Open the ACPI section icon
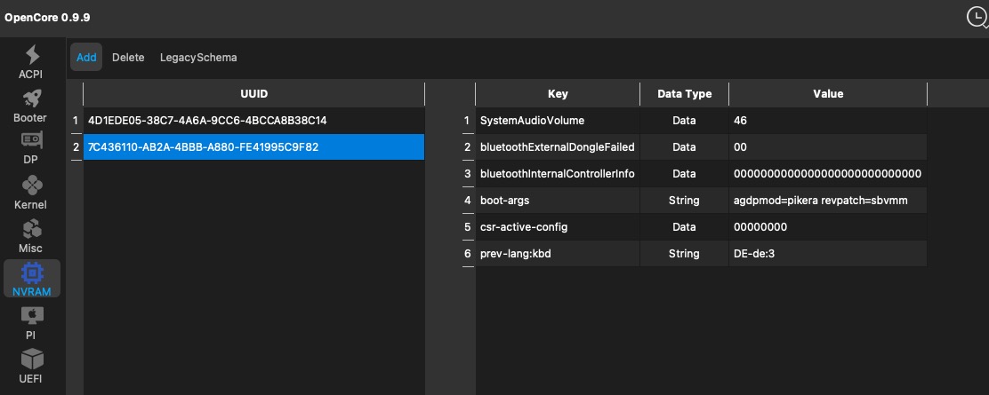This screenshot has width=989, height=395. pyautogui.click(x=31, y=55)
